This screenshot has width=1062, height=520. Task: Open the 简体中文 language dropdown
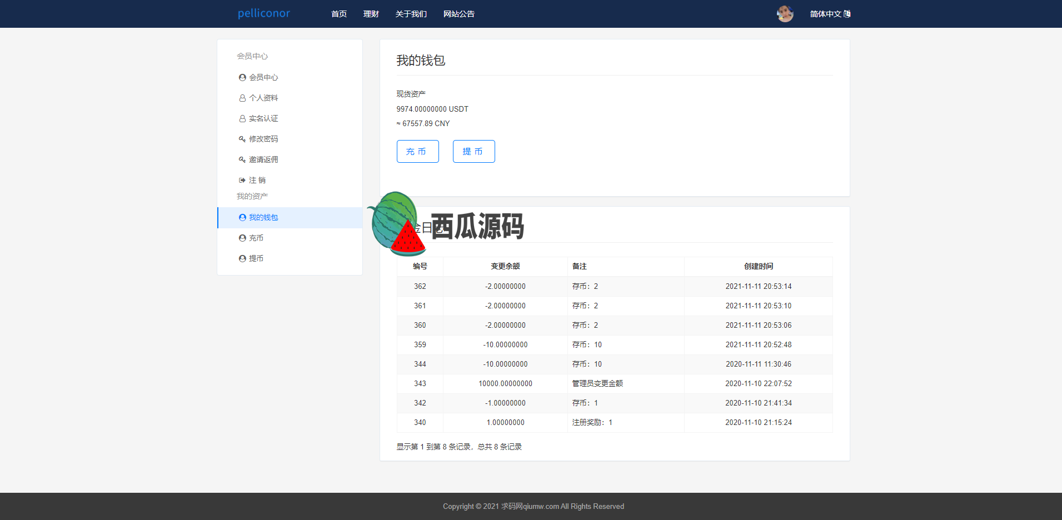(830, 14)
